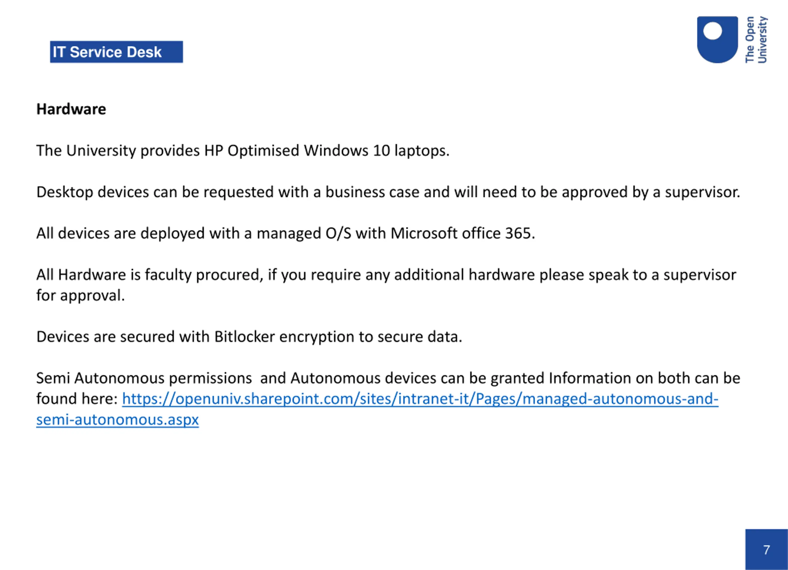Click the word "Bitlocker"
This screenshot has width=788, height=570.
click(x=245, y=337)
